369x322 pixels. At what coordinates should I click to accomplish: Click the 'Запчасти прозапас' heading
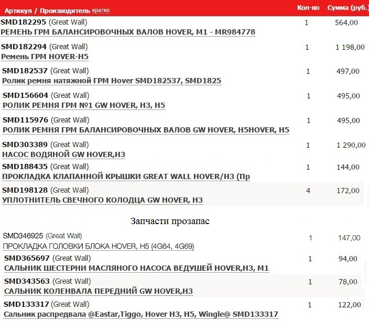170,221
